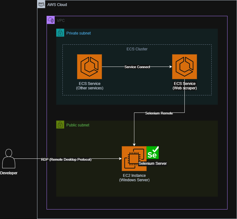Select the EC2 Instance (Windows Server) caption
The image size is (237, 219).
pos(134,178)
